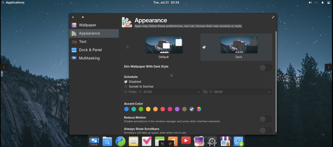Select Appearance in the sidebar
The image size is (333, 147).
coord(94,33)
